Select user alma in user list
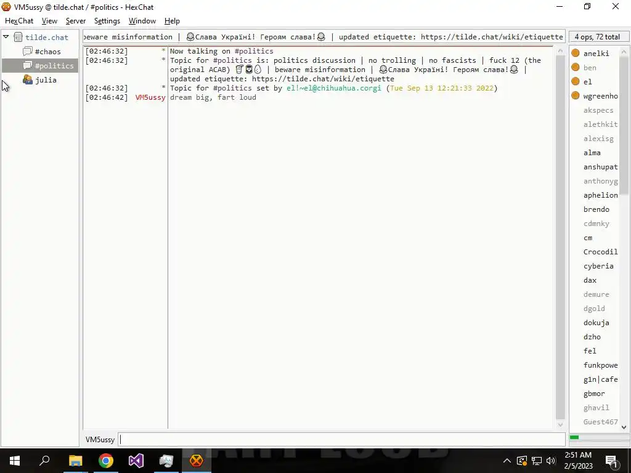This screenshot has height=473, width=631. tap(592, 153)
